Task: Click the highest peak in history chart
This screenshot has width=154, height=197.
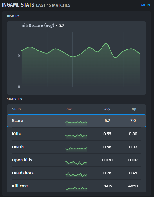Action: pyautogui.click(x=106, y=43)
